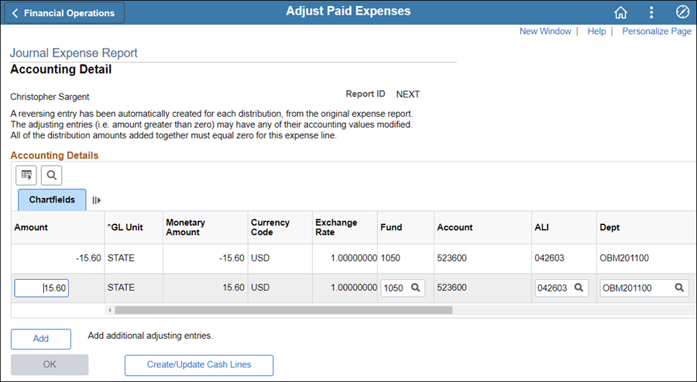Image resolution: width=697 pixels, height=382 pixels.
Task: Click the Find magnifier icon above grid
Action: (51, 175)
